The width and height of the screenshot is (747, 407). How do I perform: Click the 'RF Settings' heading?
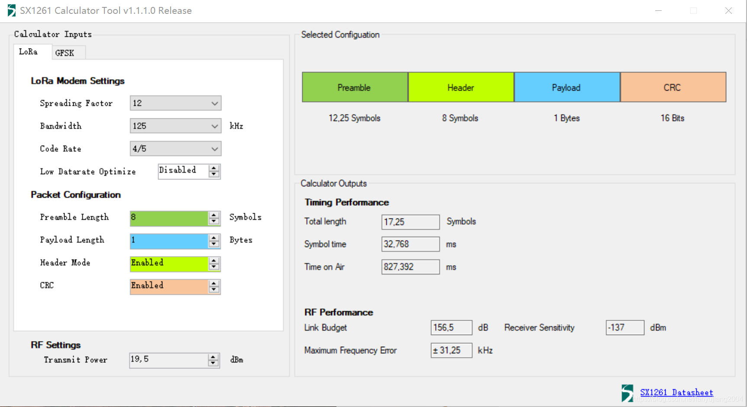[x=56, y=345]
